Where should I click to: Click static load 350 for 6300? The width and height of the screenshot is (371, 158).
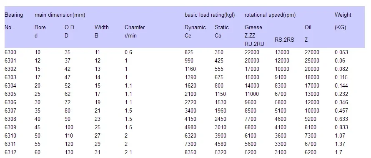click(219, 52)
